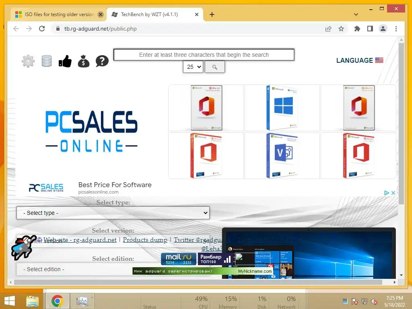Click the horizontal page scrollbar
This screenshot has width=412, height=309.
click(x=198, y=282)
